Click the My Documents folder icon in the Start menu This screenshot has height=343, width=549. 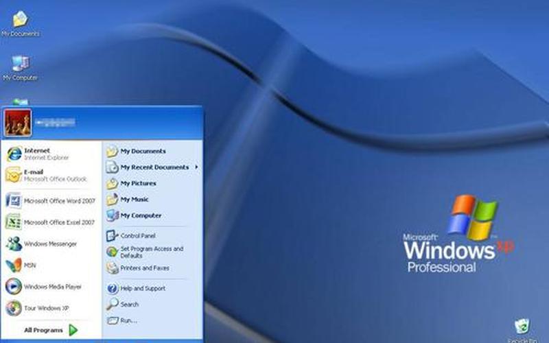tap(112, 151)
